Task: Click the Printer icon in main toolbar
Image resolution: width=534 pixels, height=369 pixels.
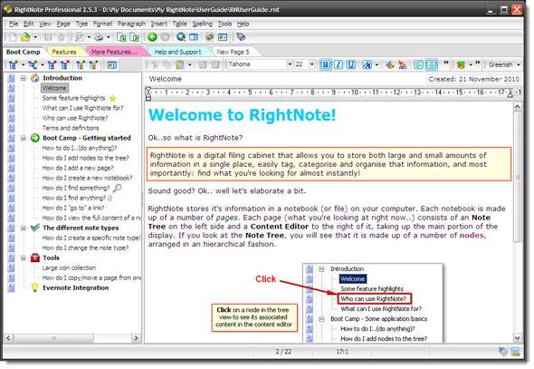Action: click(99, 37)
